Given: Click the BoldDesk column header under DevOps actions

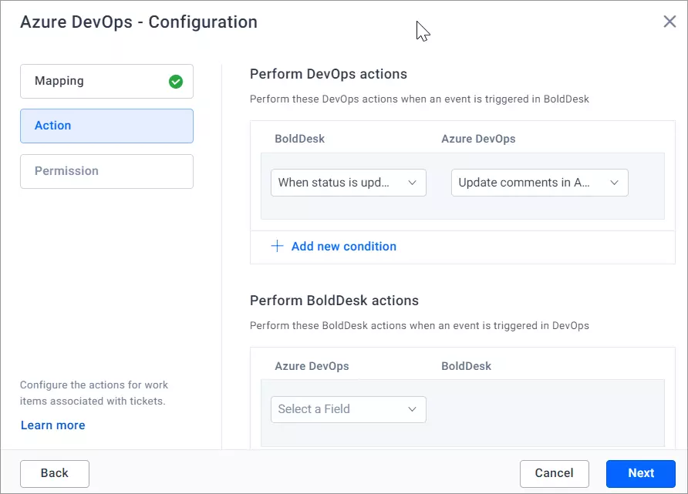Looking at the screenshot, I should point(300,139).
